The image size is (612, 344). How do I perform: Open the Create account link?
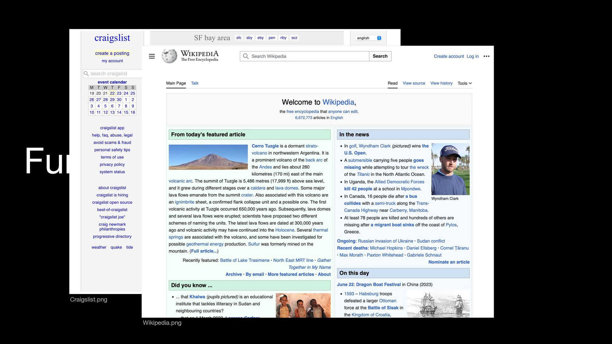[449, 56]
